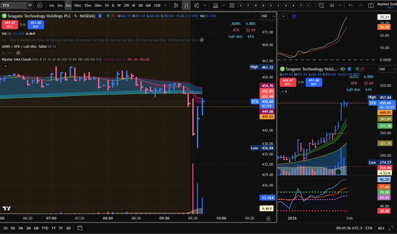Click the SELL button on the 1D chart
397x234 pixels.
287,82
